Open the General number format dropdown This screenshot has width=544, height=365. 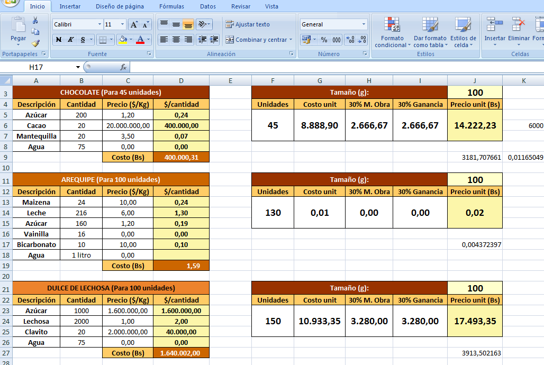pyautogui.click(x=364, y=24)
